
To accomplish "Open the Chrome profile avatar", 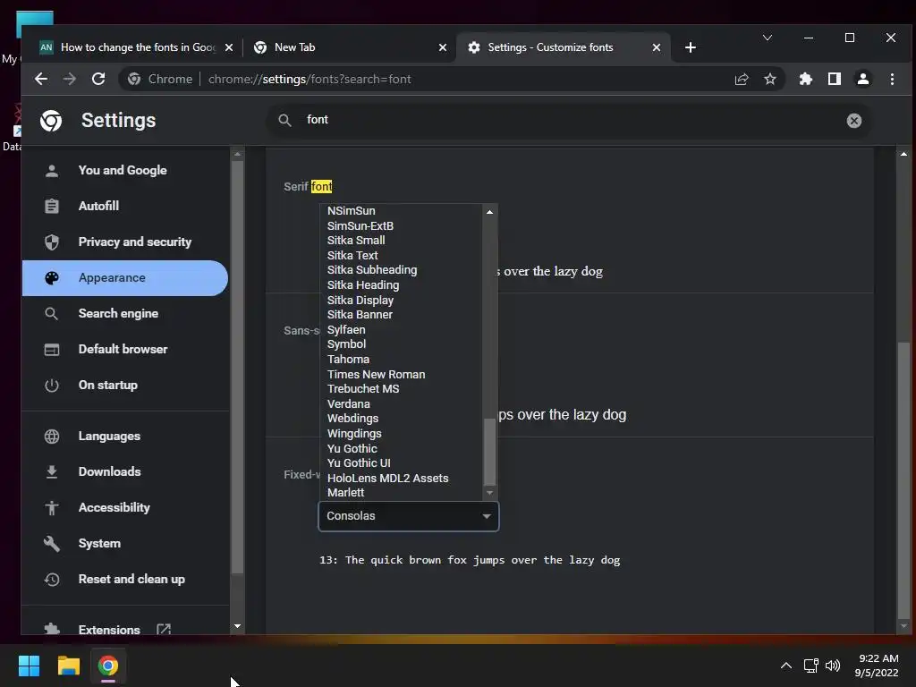I will pos(863,79).
